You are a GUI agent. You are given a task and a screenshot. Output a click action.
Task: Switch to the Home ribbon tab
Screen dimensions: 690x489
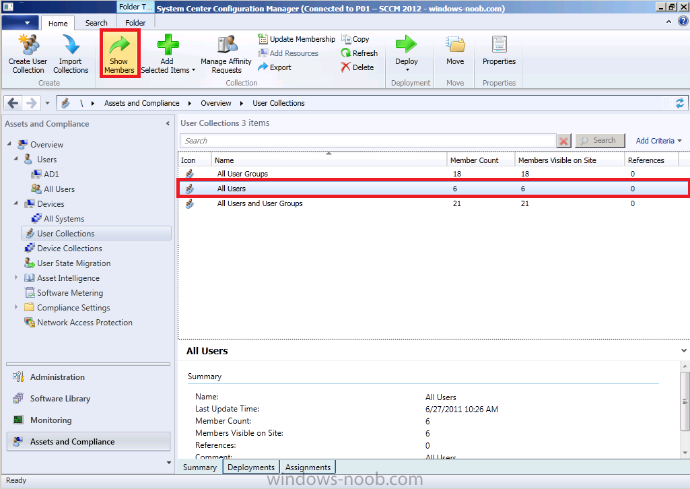(58, 24)
